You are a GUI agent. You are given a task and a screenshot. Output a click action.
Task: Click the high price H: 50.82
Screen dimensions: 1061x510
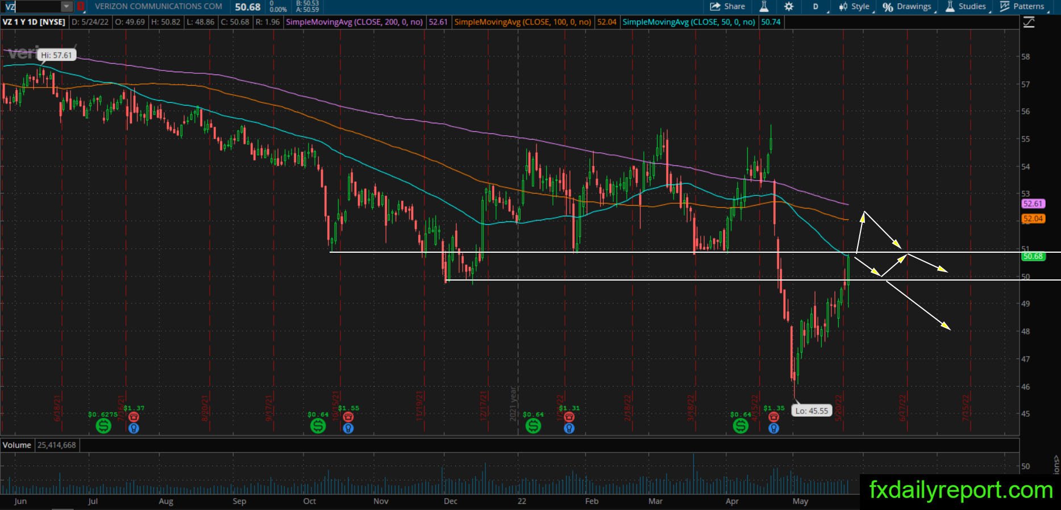click(165, 22)
